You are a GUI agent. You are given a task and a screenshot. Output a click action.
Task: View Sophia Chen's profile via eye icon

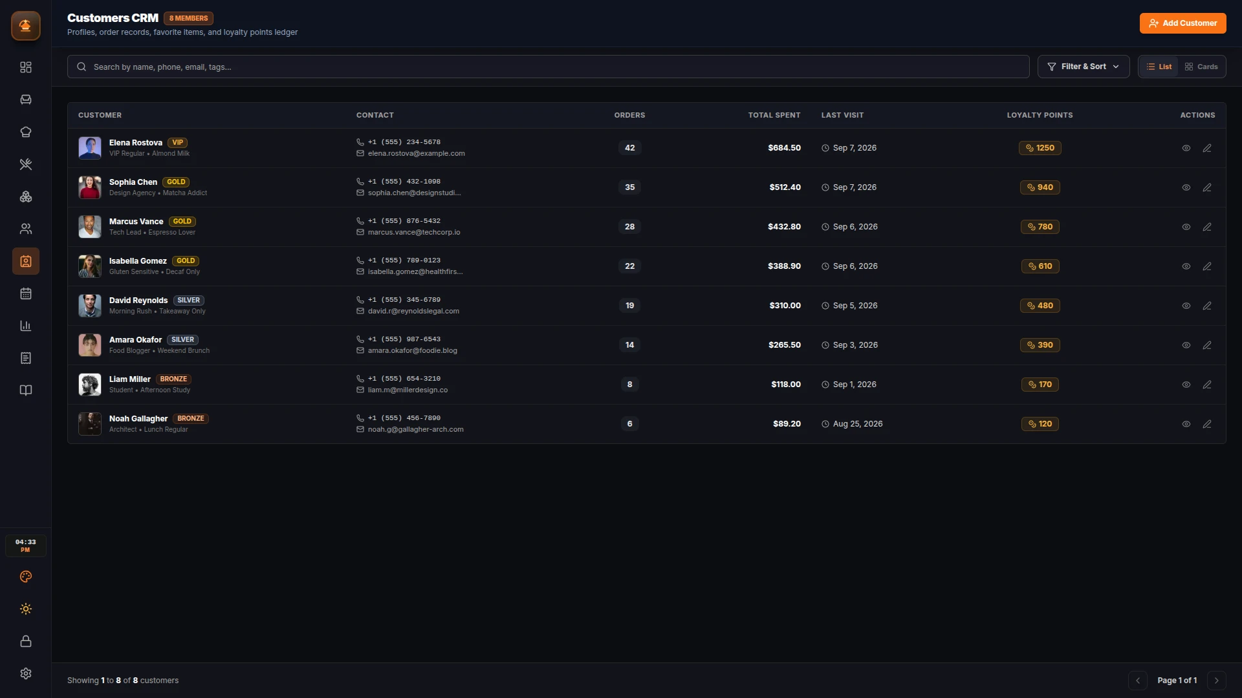point(1186,187)
